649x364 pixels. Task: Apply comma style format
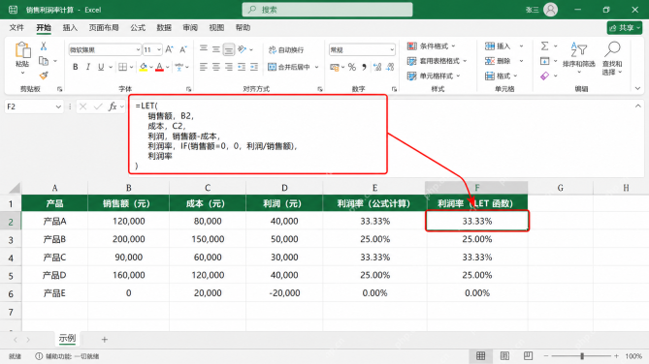364,67
